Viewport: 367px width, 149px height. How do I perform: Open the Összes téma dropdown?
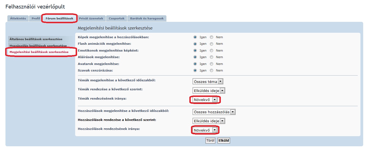pyautogui.click(x=208, y=82)
